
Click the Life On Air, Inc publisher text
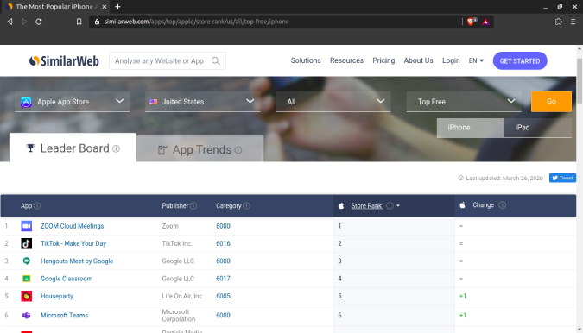[182, 296]
